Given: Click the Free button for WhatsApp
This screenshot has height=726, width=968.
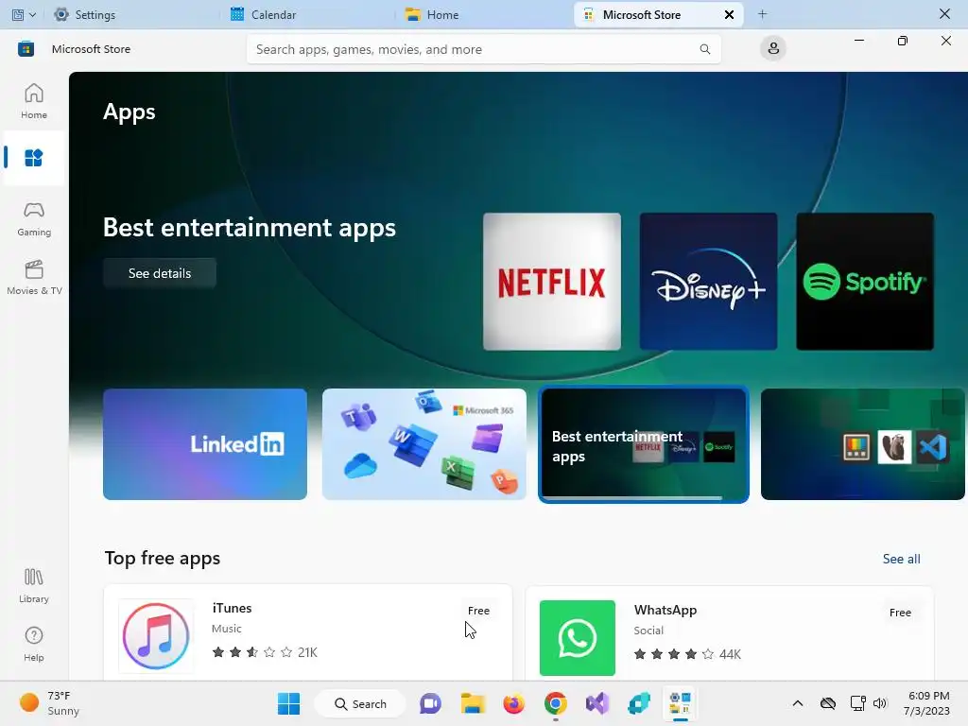Looking at the screenshot, I should pos(900,613).
